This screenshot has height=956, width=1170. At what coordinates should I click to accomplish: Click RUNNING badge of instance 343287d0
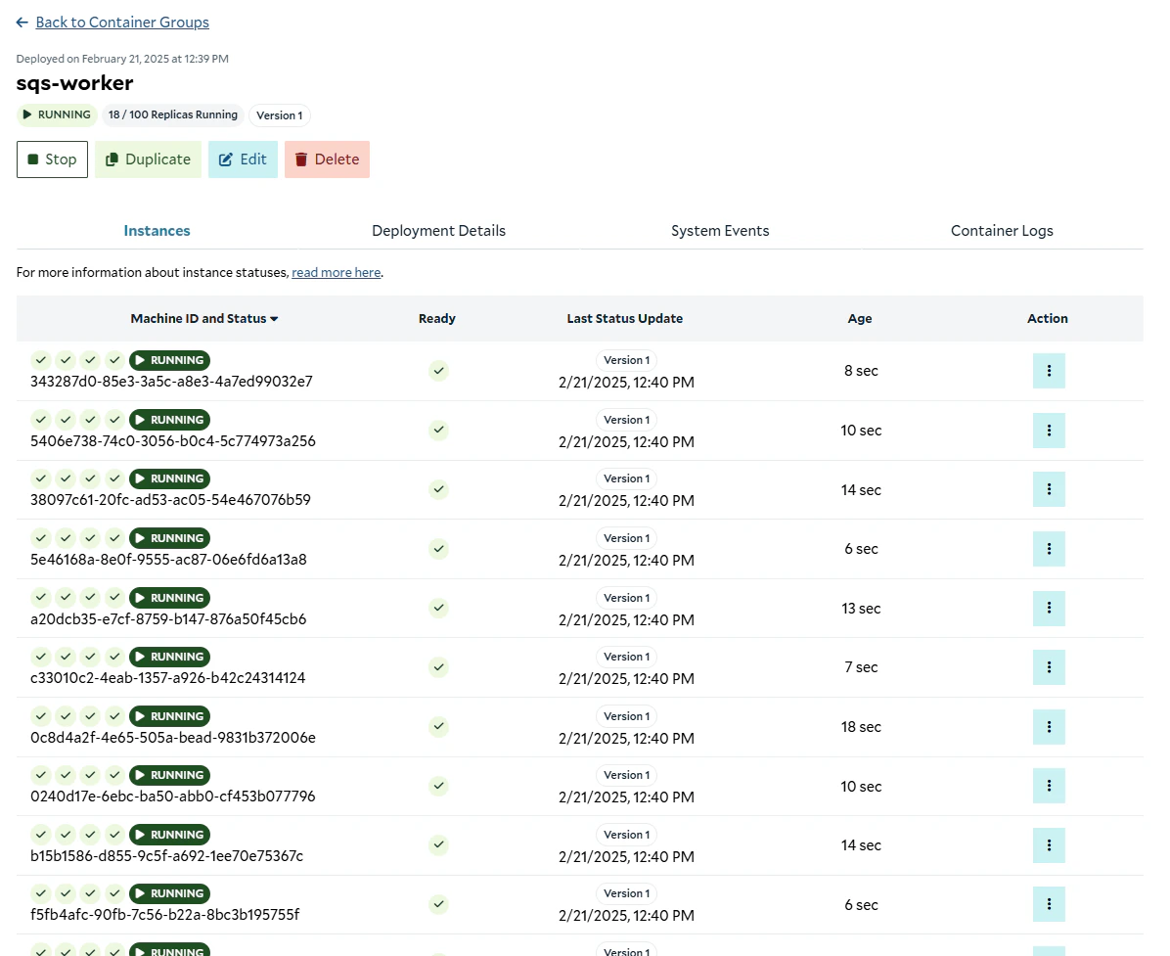(169, 360)
